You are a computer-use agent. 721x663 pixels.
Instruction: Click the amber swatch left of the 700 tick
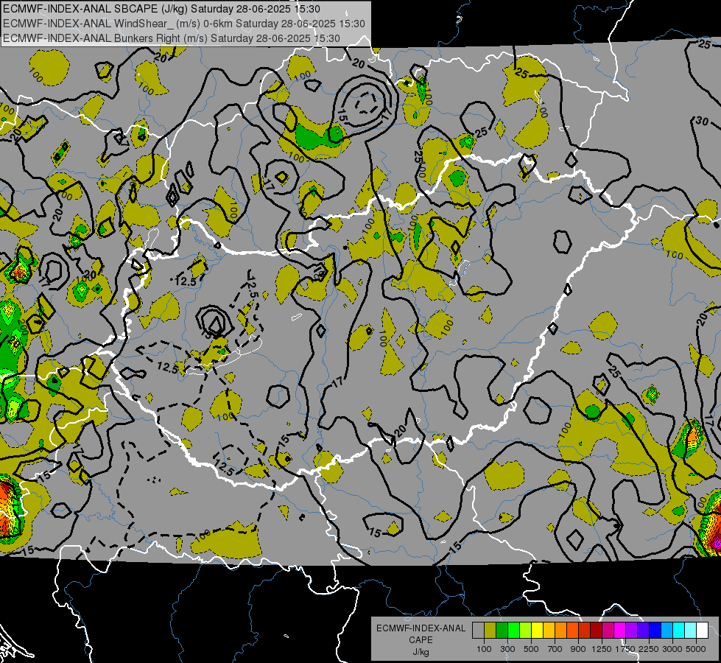click(549, 630)
